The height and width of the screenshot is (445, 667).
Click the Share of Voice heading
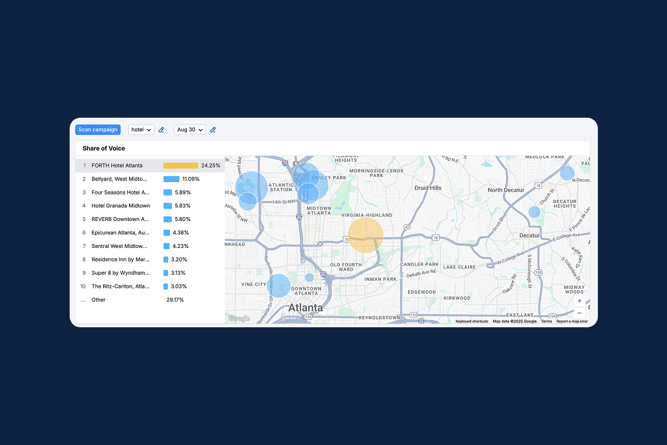(104, 149)
